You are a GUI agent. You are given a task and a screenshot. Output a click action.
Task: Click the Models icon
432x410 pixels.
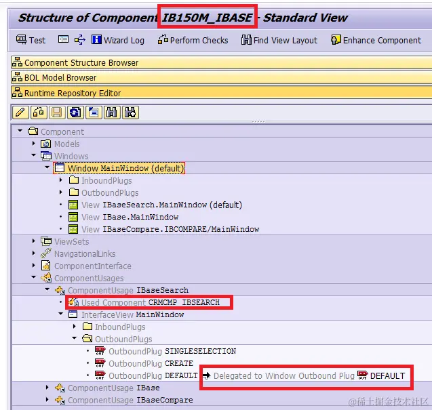[45, 144]
